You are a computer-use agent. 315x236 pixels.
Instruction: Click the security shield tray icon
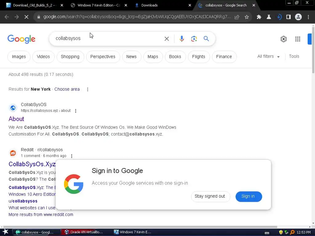click(x=281, y=232)
